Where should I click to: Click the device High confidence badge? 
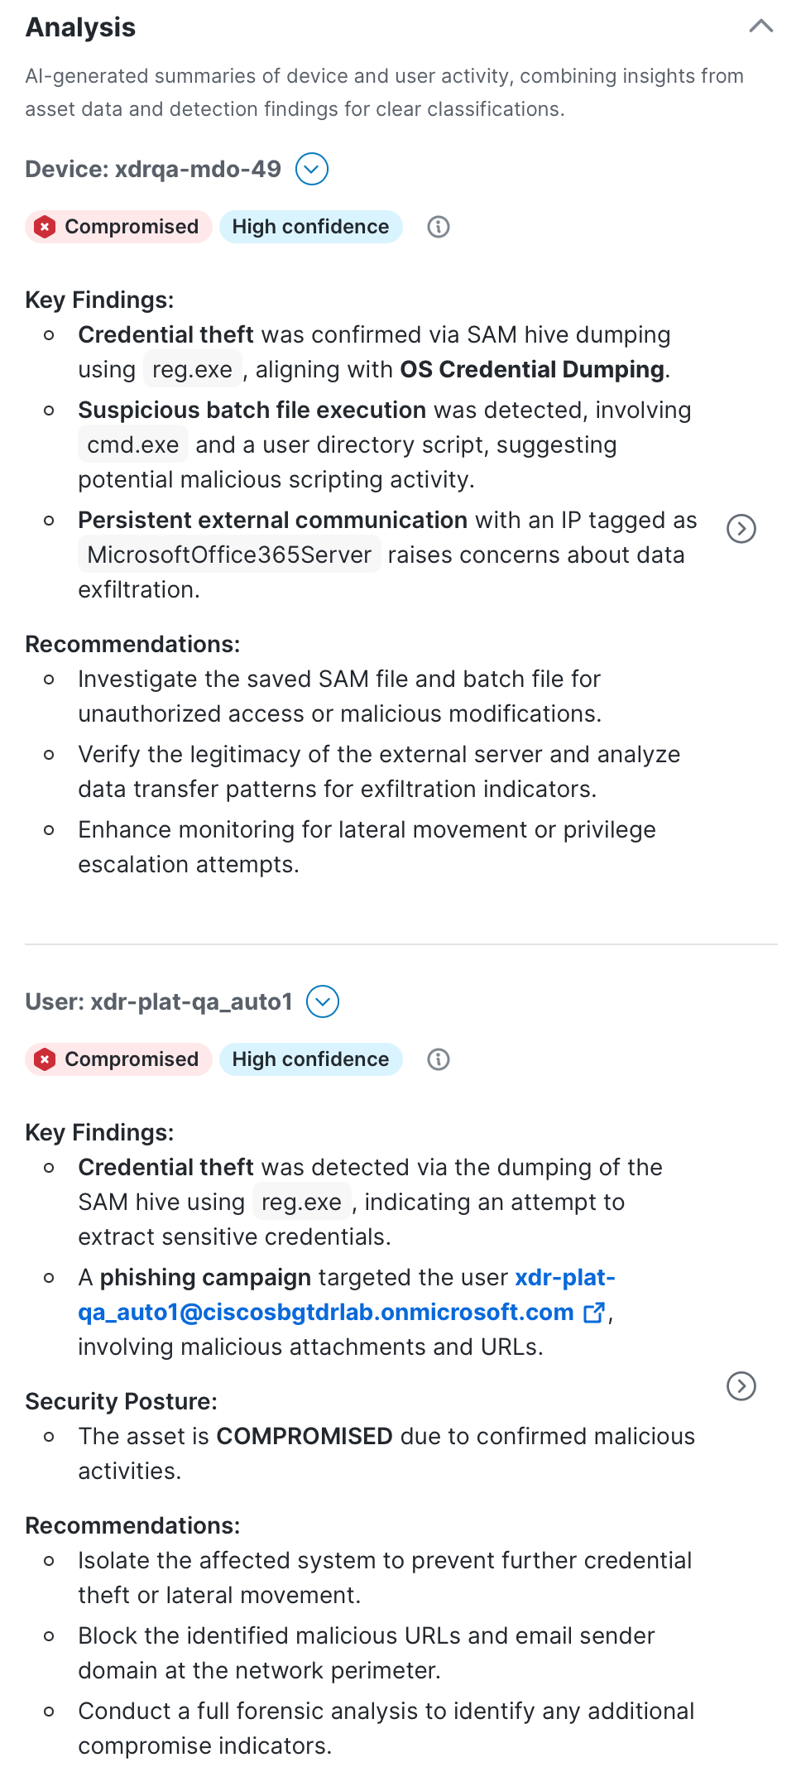310,227
